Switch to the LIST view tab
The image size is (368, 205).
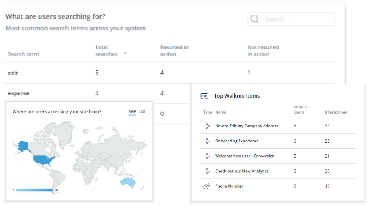point(143,111)
